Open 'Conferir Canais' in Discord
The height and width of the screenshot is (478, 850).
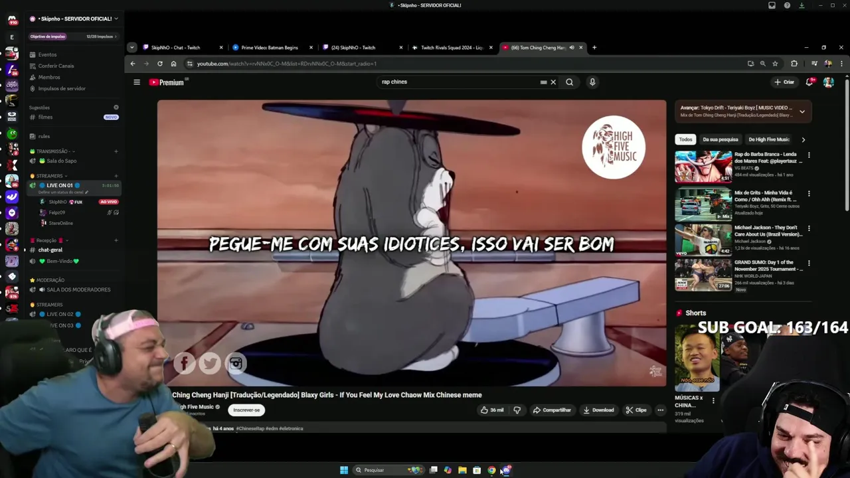(x=56, y=66)
